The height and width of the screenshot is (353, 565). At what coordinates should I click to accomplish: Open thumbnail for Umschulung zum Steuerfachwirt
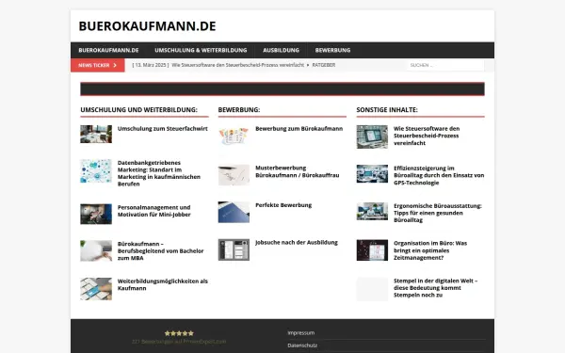[96, 134]
